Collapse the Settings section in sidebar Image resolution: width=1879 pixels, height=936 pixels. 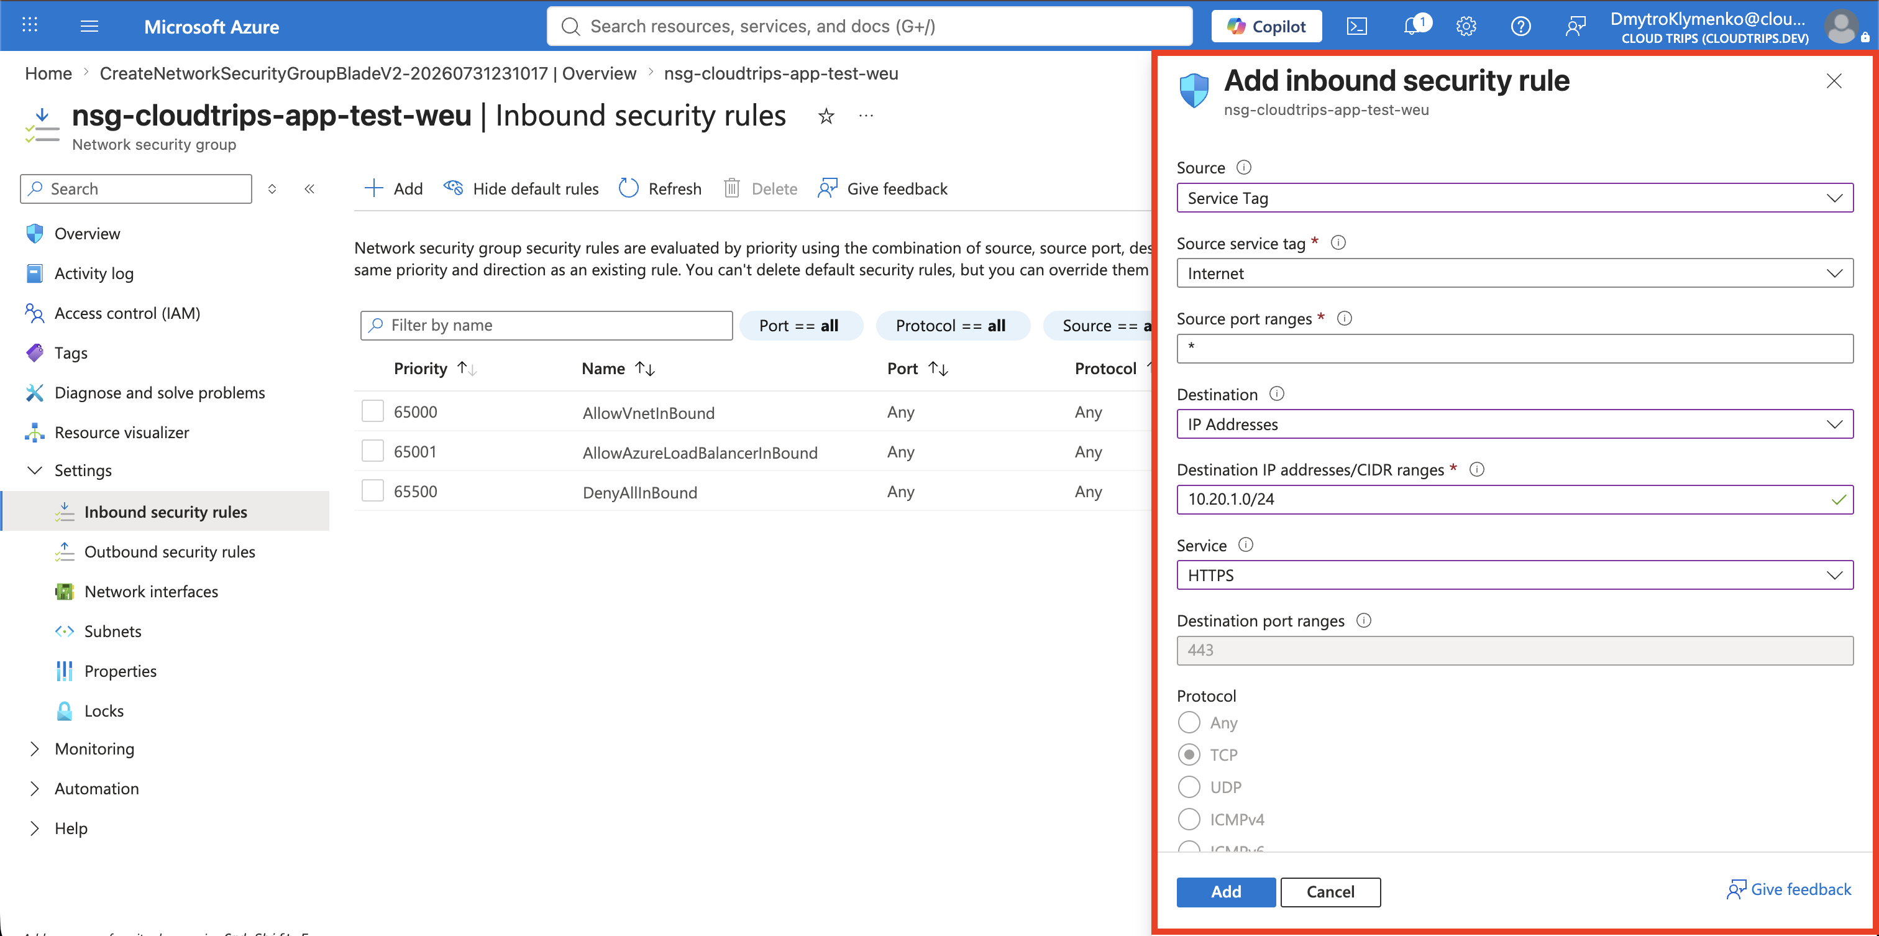click(x=34, y=470)
